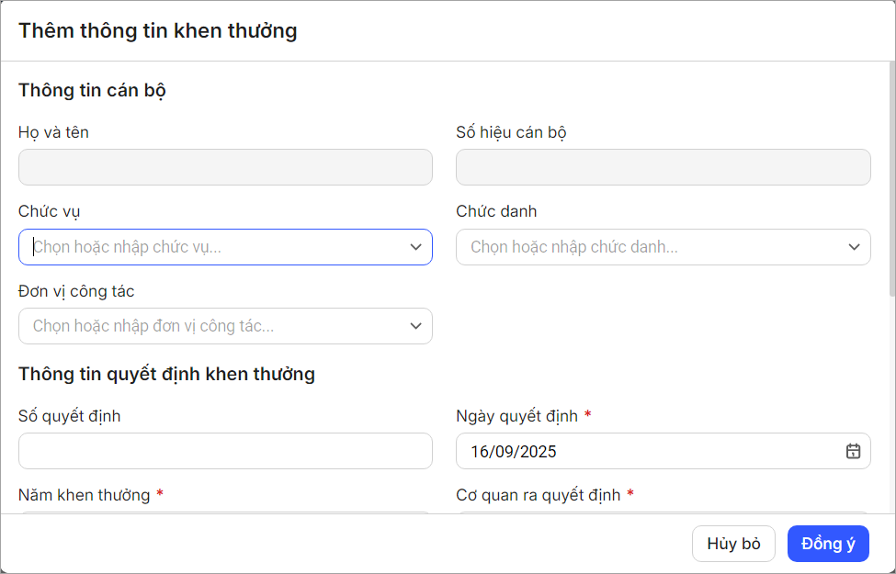The height and width of the screenshot is (574, 896).
Task: Expand the Đơn vị công tác dropdown arrow
Action: (415, 326)
